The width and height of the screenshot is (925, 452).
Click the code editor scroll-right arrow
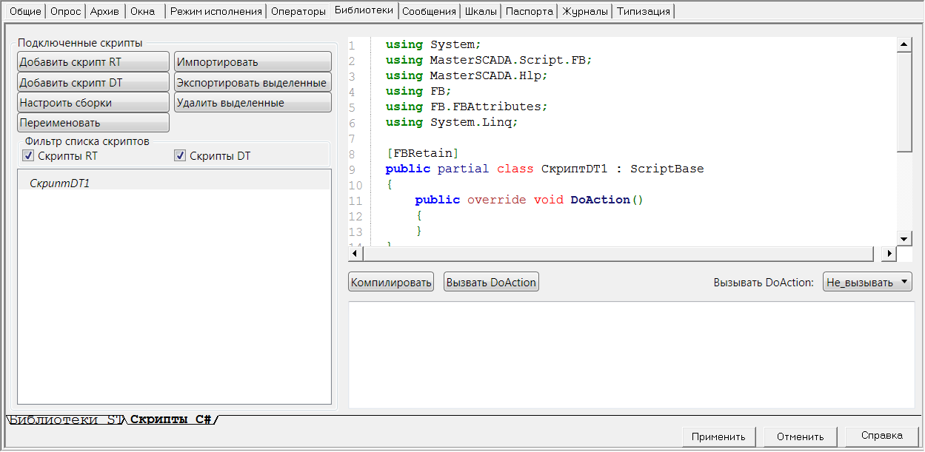click(889, 254)
